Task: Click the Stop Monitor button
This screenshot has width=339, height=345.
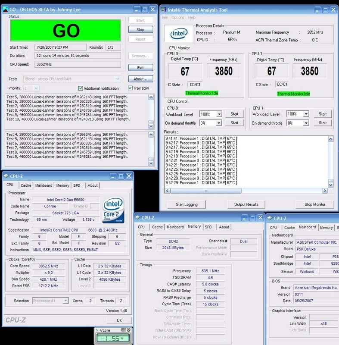Action: pyautogui.click(x=315, y=204)
